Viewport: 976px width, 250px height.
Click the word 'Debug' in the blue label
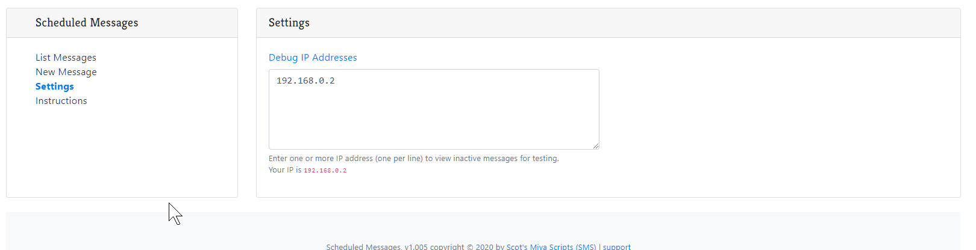click(x=283, y=58)
